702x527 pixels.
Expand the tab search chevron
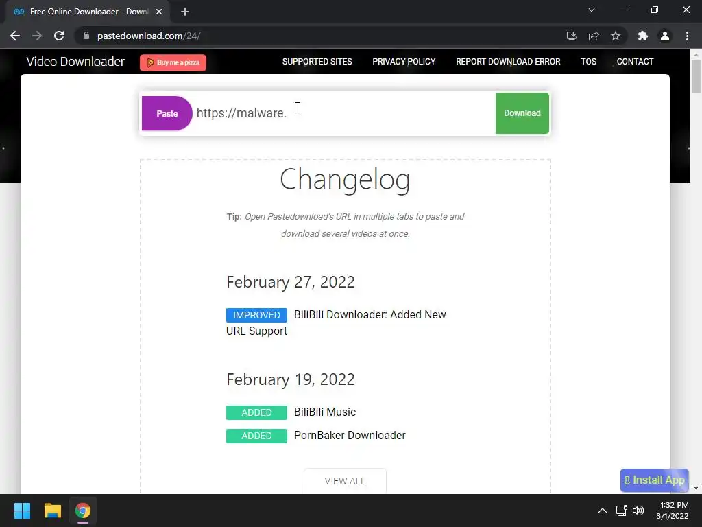pyautogui.click(x=592, y=10)
